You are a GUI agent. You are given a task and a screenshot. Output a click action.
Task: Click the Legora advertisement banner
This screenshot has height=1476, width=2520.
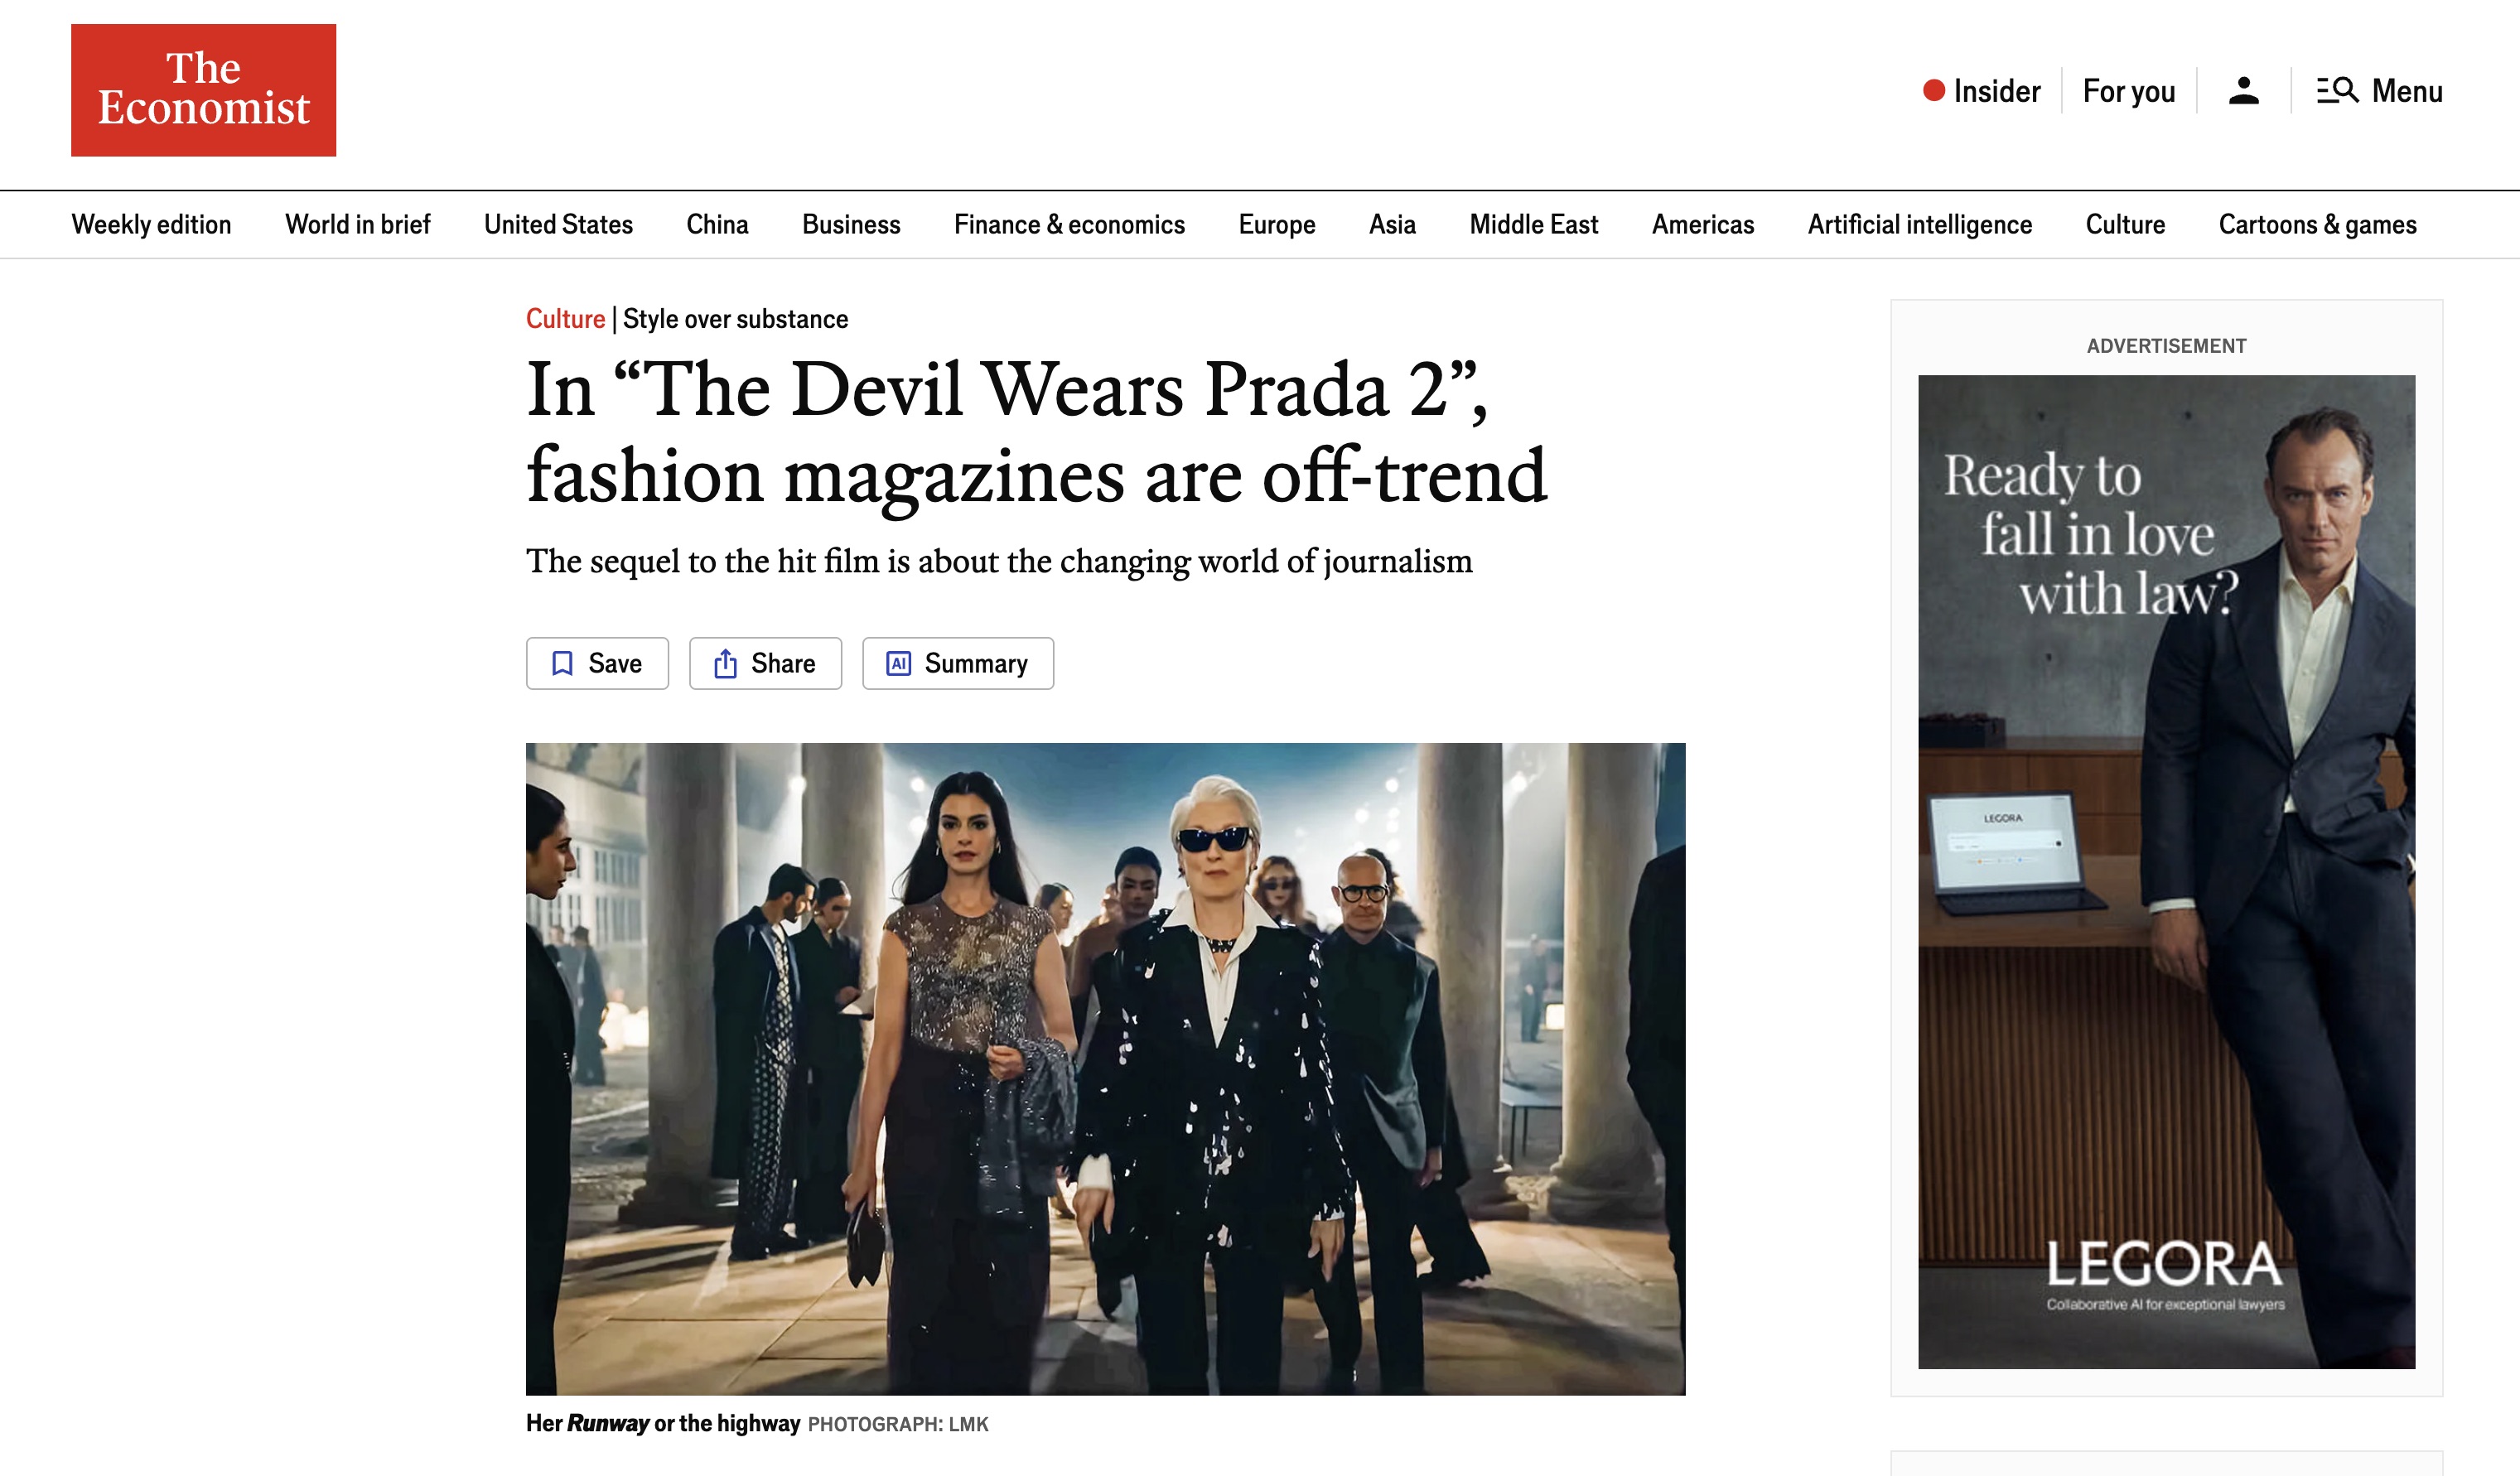2166,872
